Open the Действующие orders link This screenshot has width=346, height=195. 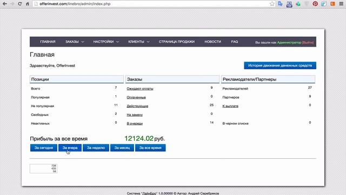tap(137, 106)
